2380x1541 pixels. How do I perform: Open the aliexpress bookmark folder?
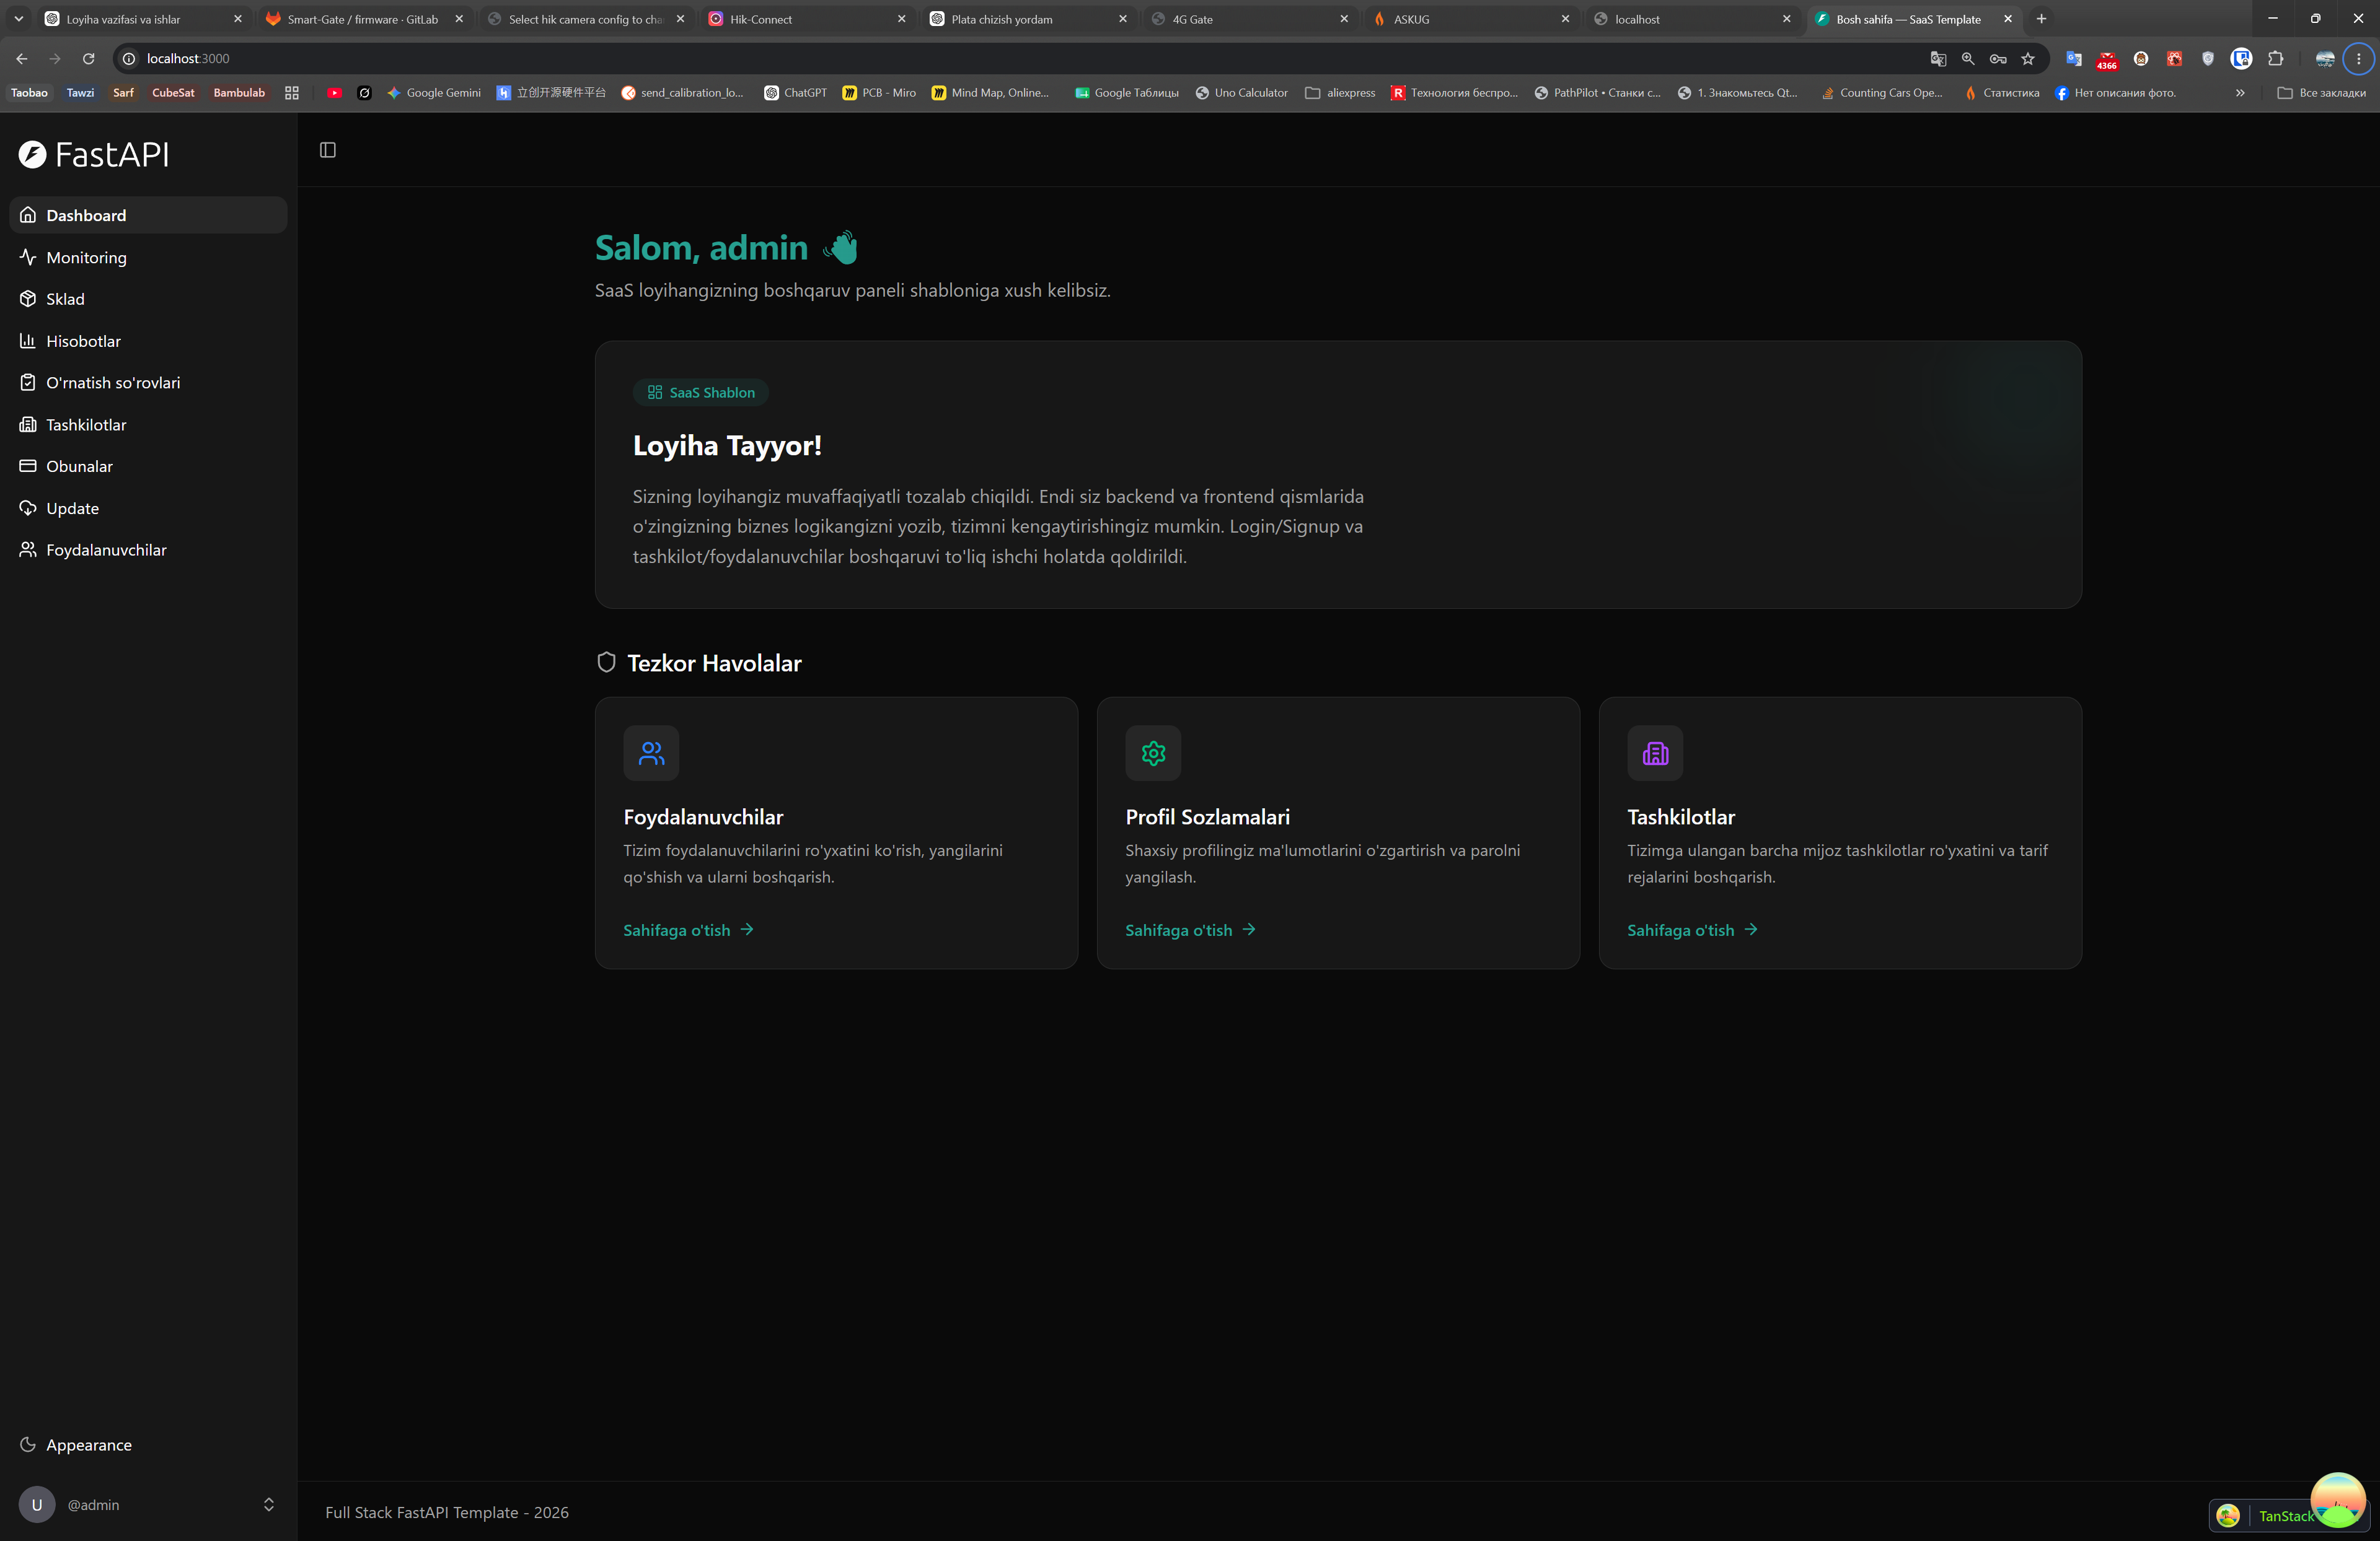coord(1340,93)
